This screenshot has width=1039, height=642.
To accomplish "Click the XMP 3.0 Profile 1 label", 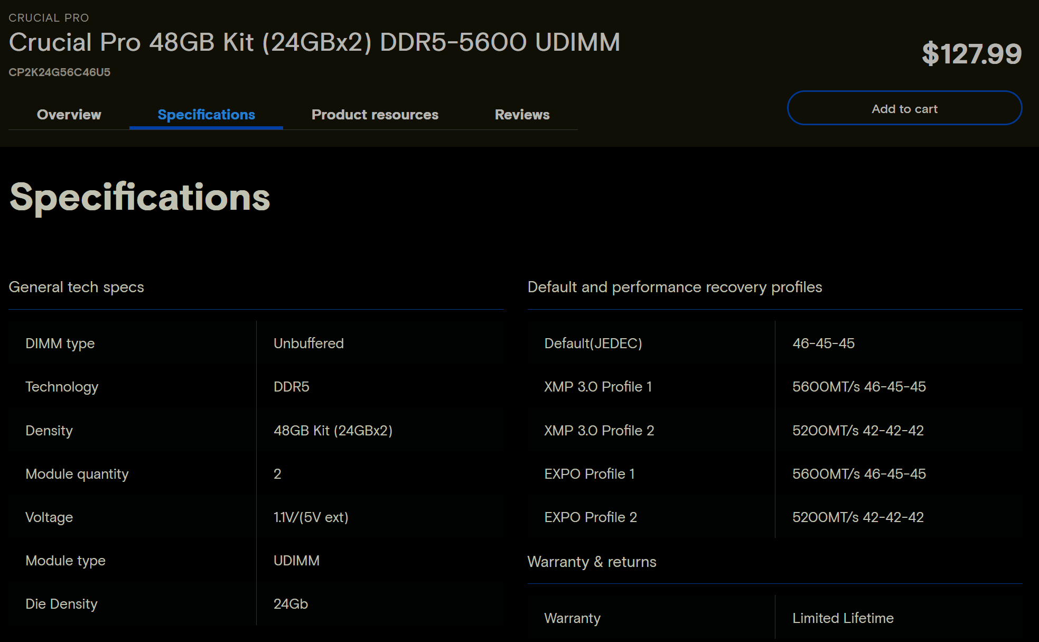I will tap(598, 387).
